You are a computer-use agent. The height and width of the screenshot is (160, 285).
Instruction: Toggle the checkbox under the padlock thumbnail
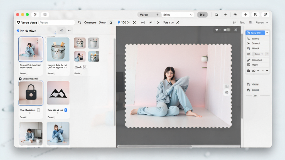coord(38,110)
